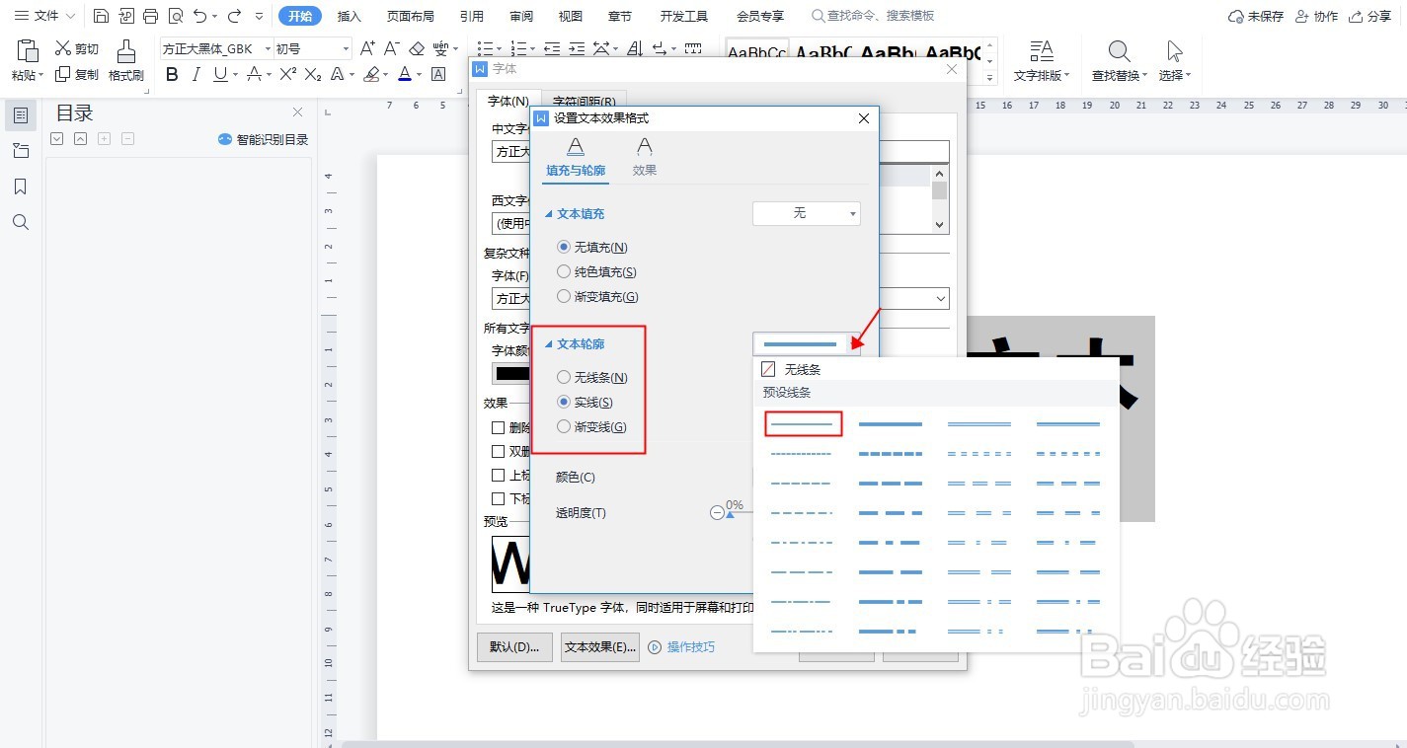Undo the last action
This screenshot has height=748, width=1407.
tap(200, 16)
